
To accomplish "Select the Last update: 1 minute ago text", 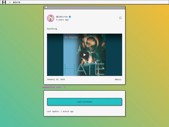I will pos(60,111).
